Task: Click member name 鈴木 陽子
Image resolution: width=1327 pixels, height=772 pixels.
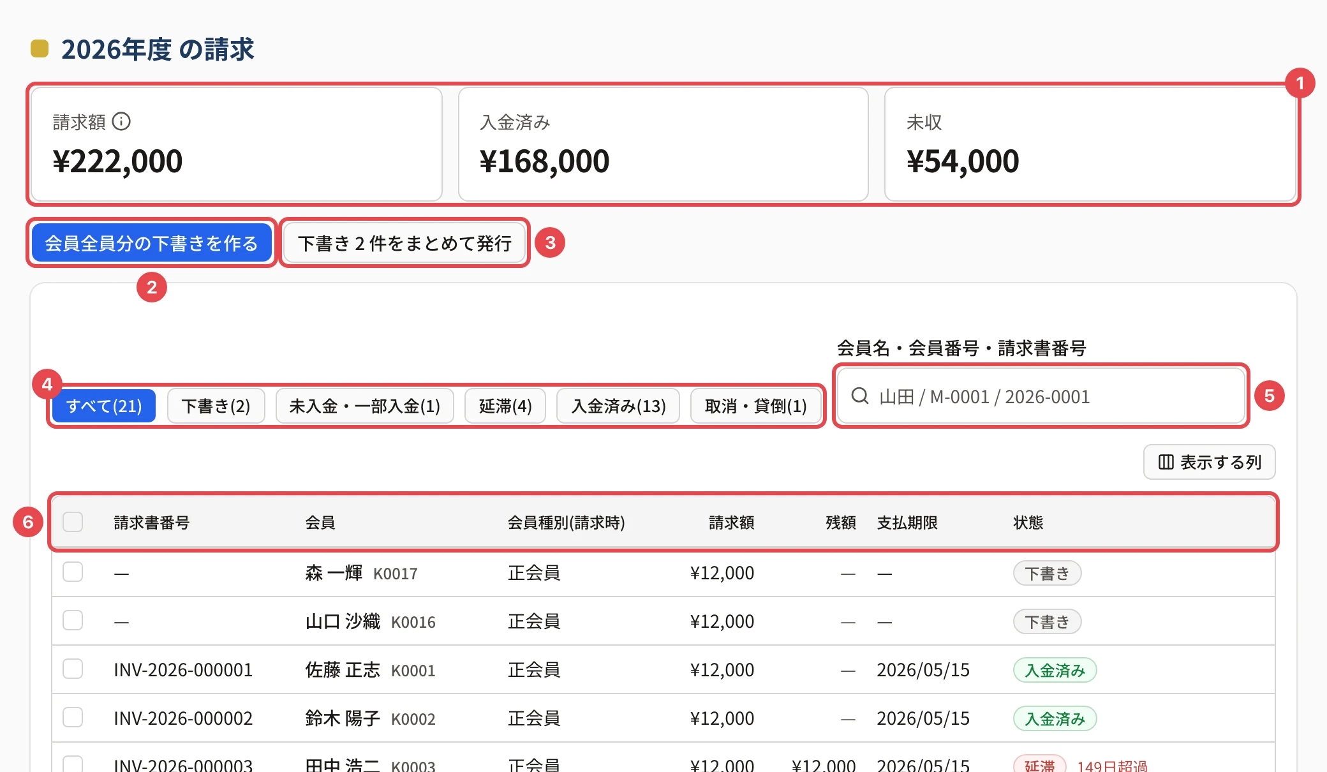Action: 343,718
